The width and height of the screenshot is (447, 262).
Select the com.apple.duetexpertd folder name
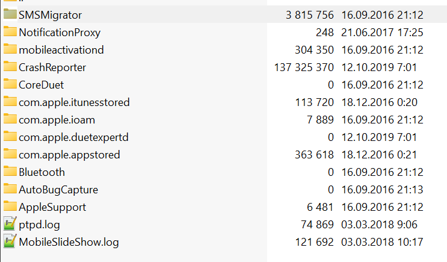(73, 137)
